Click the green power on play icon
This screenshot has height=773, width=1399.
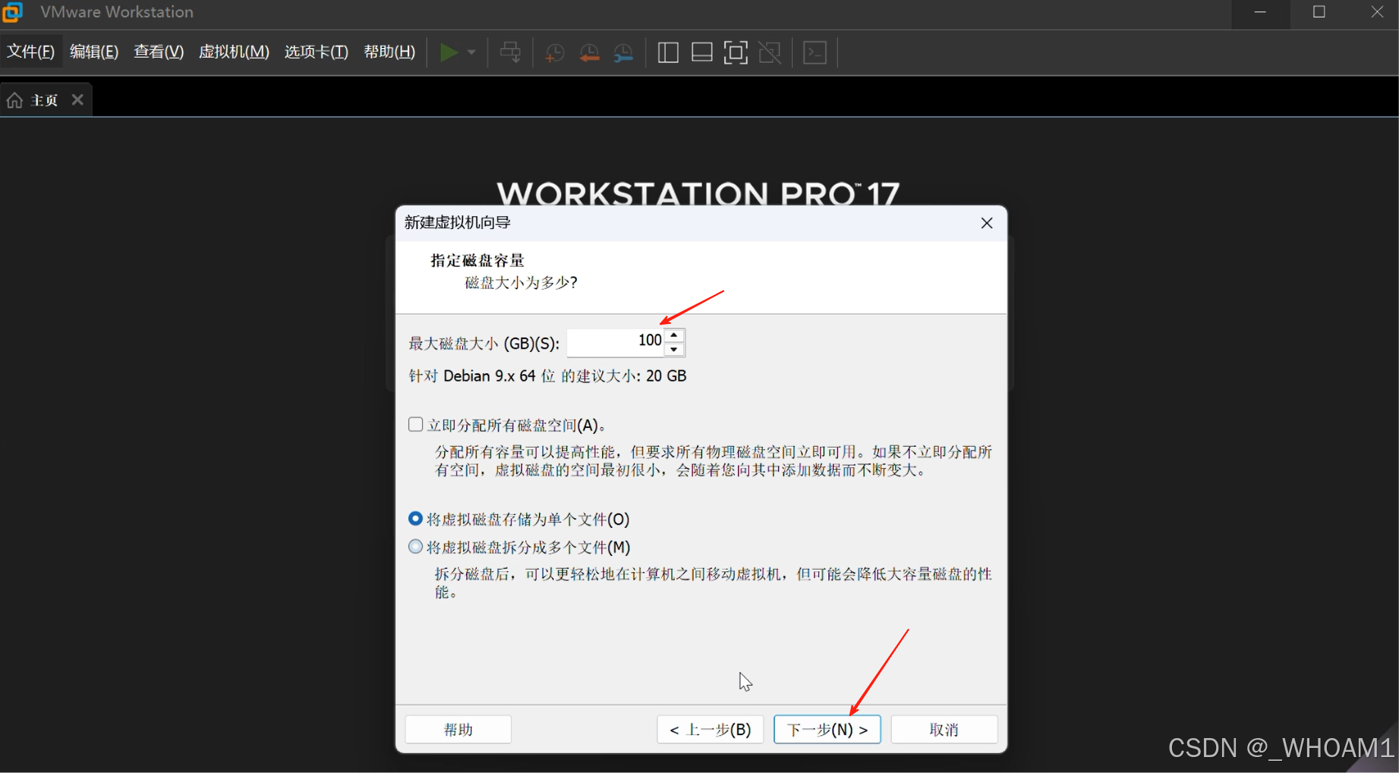click(x=449, y=52)
